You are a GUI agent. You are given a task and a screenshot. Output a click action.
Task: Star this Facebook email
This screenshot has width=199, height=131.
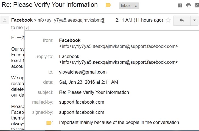click(168, 20)
